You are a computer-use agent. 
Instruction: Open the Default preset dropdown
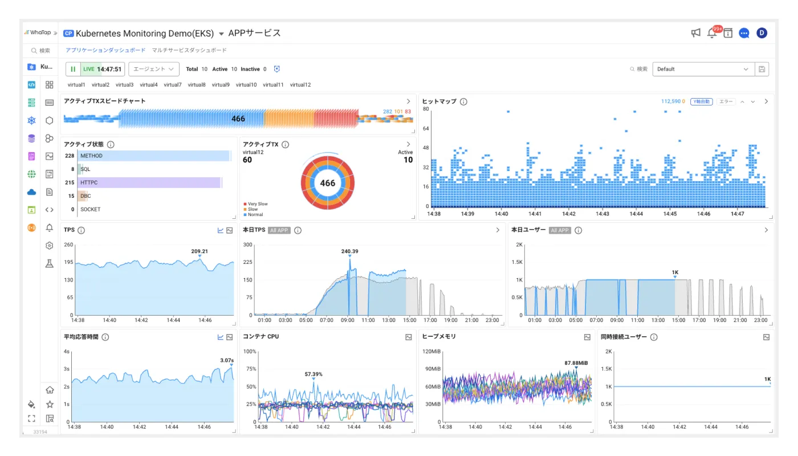703,69
